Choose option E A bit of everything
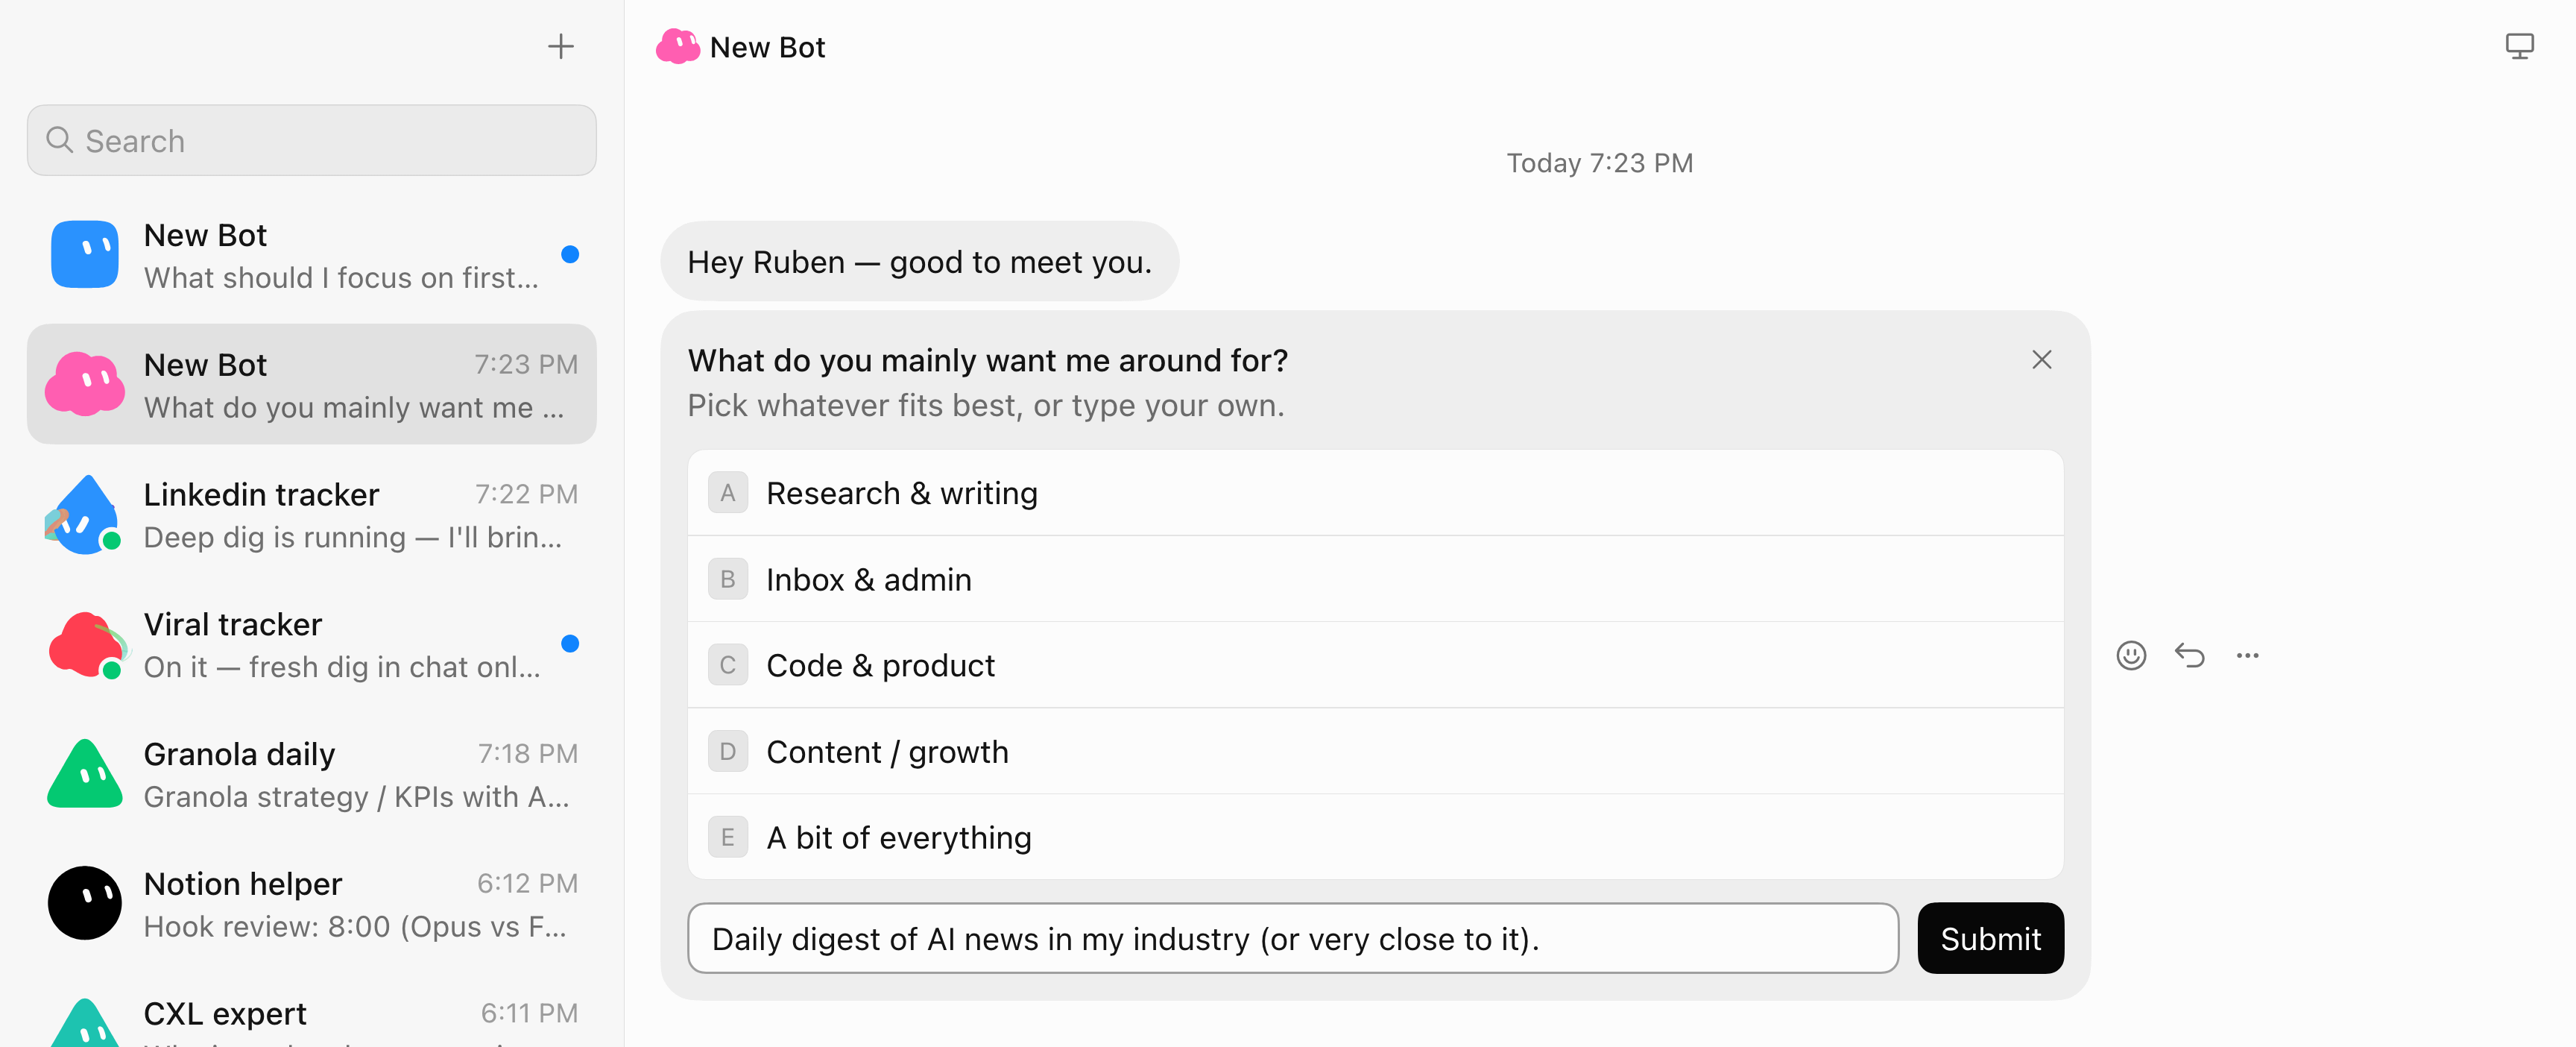 [1375, 837]
